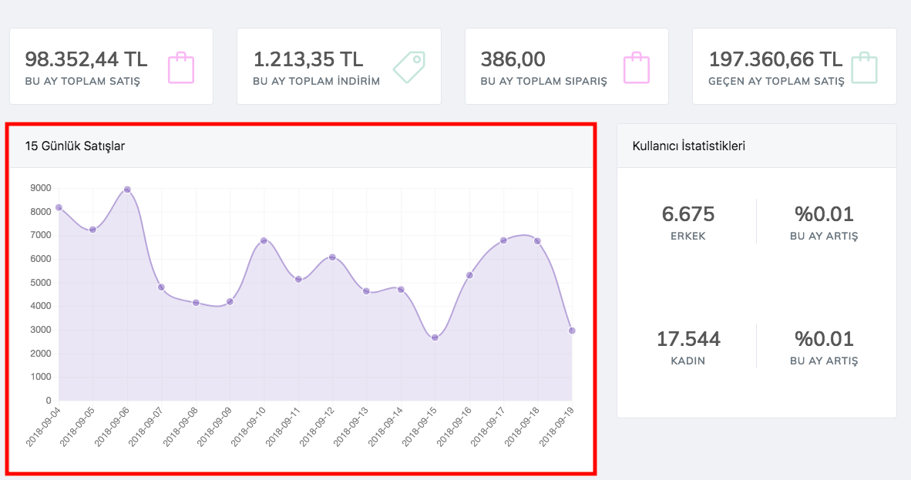Click the 1.213,35 TL discount amount
Image resolution: width=911 pixels, height=480 pixels.
[x=308, y=59]
